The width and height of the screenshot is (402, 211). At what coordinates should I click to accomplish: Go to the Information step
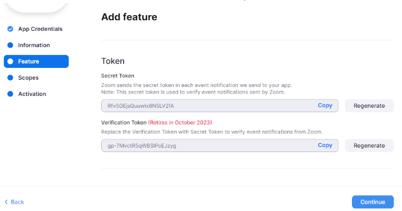[x=34, y=45]
